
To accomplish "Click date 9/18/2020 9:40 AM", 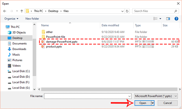I will click(x=113, y=32).
